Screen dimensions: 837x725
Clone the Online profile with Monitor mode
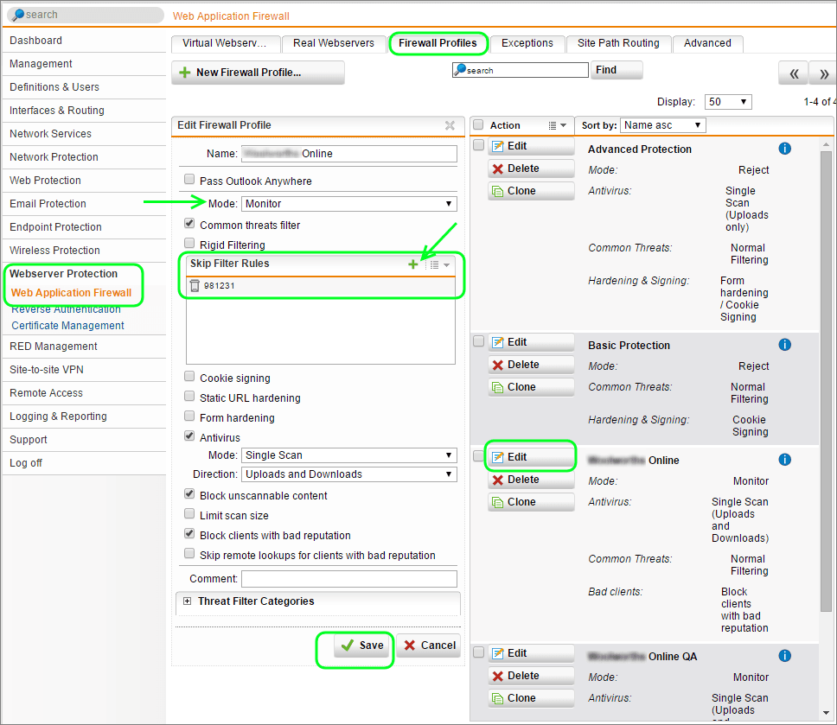[531, 502]
